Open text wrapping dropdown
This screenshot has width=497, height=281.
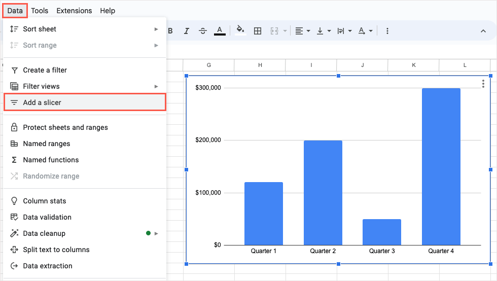(x=344, y=31)
